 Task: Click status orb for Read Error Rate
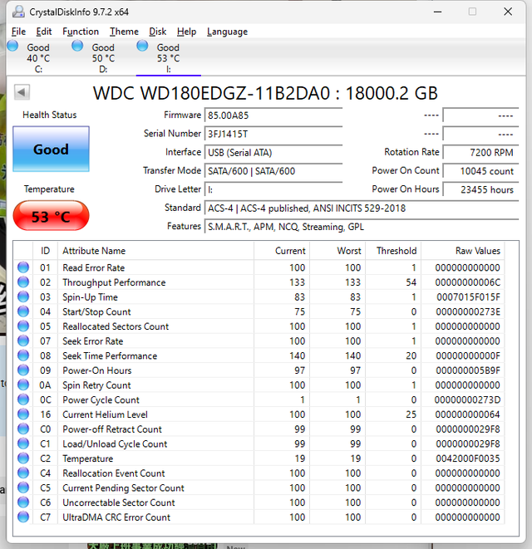23,267
